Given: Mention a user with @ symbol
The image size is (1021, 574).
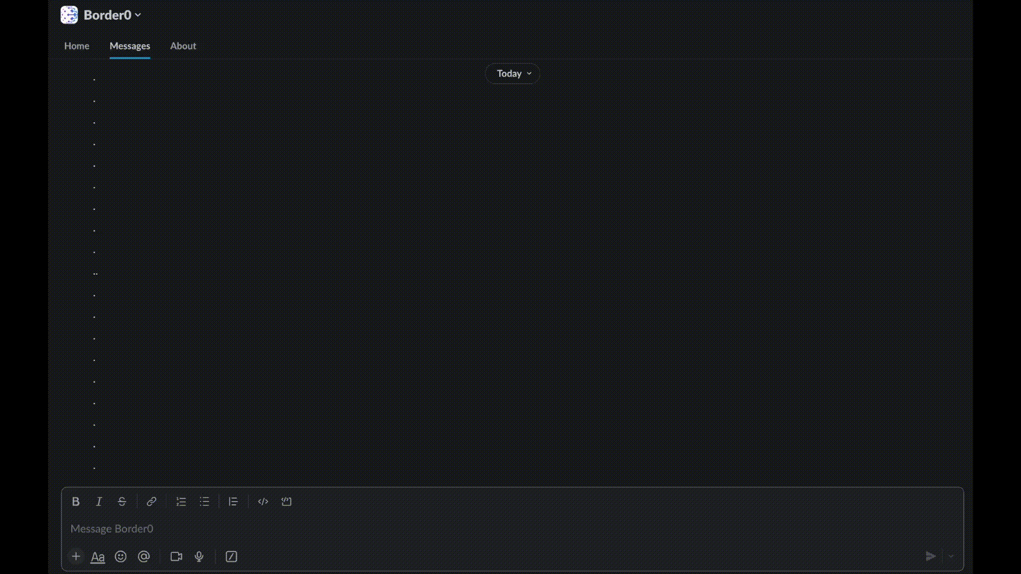Looking at the screenshot, I should tap(144, 556).
